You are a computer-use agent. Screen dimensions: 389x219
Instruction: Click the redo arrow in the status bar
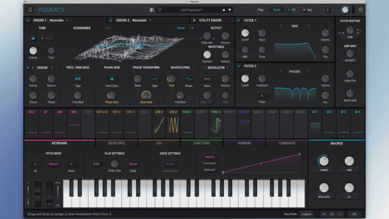click(x=340, y=214)
